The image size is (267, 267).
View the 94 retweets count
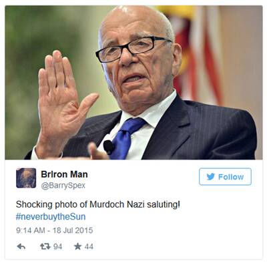click(58, 246)
